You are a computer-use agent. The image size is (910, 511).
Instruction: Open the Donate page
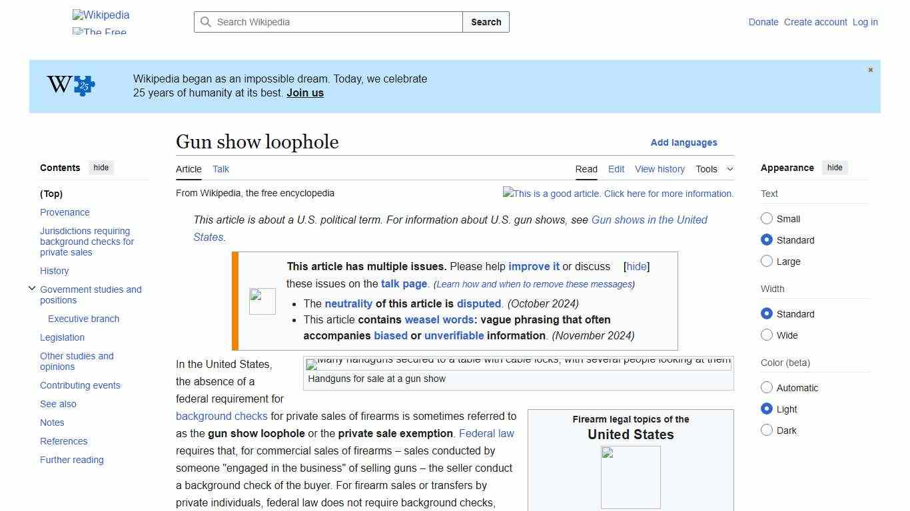click(763, 22)
